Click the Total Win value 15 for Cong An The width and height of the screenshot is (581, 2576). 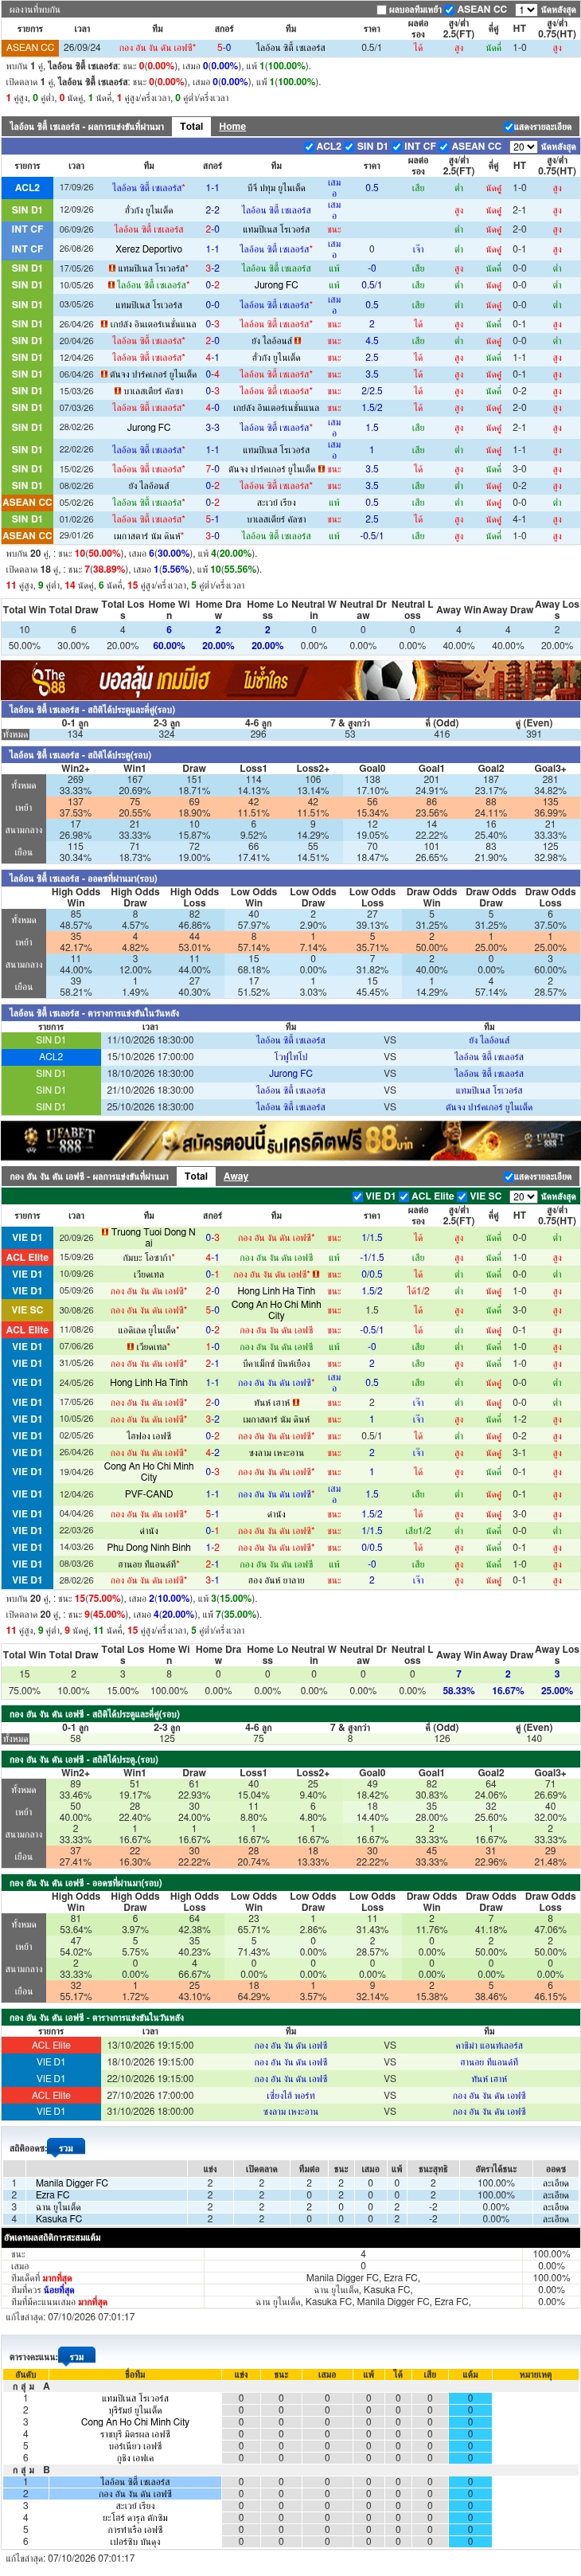(x=24, y=1674)
